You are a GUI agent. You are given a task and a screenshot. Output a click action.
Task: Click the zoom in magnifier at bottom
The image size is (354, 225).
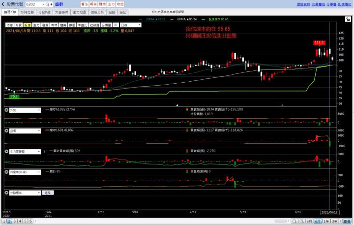point(301,221)
